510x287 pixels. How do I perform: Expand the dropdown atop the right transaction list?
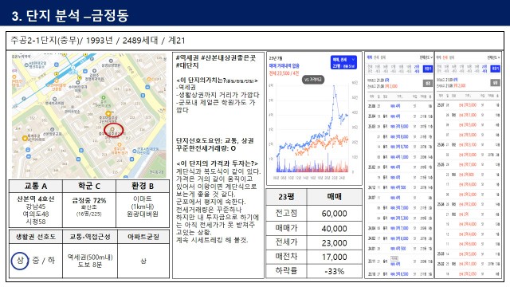click(x=493, y=57)
